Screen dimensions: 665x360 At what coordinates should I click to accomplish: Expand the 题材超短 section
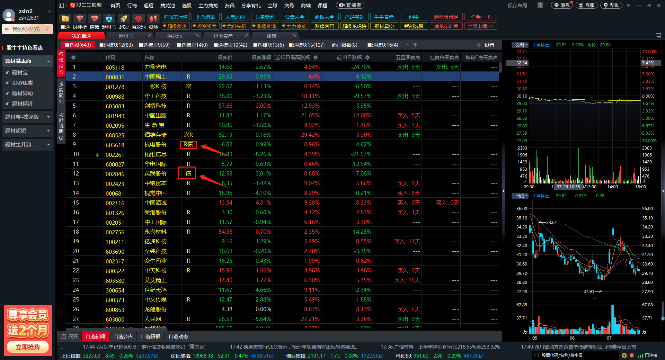(28, 131)
